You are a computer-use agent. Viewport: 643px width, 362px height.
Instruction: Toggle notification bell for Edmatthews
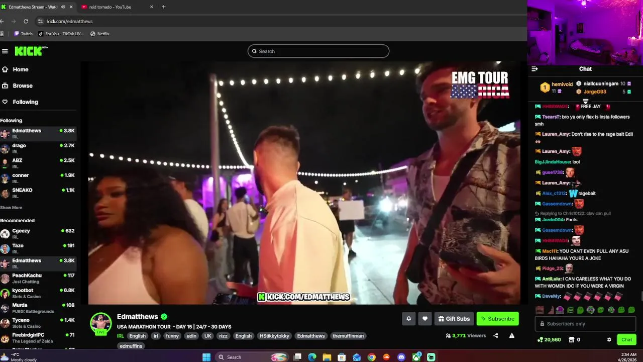point(408,319)
